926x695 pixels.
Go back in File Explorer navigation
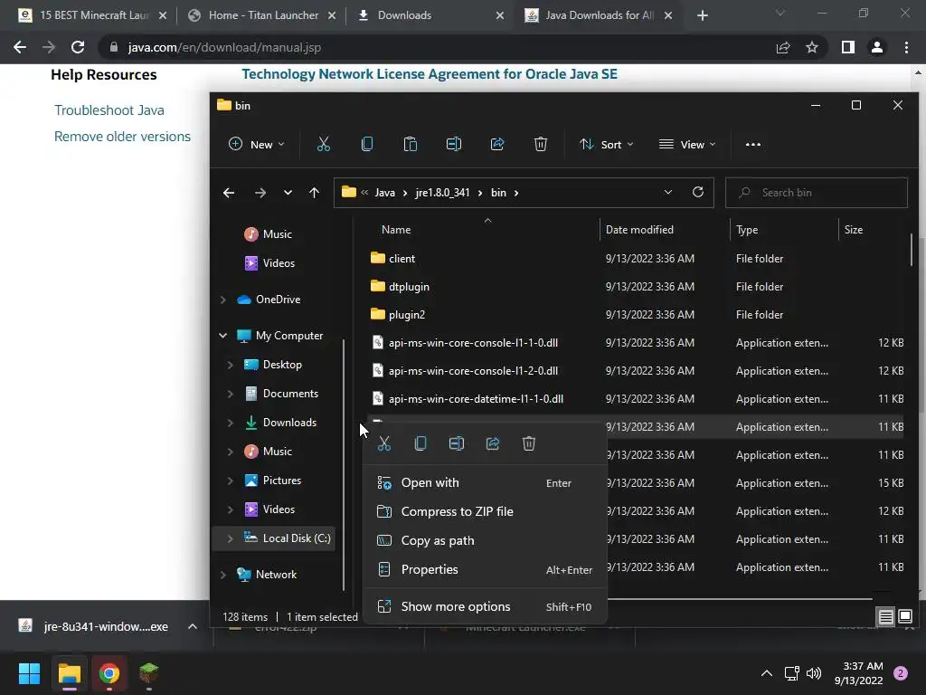(x=229, y=193)
